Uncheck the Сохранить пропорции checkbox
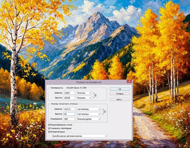This screenshot has height=148, width=190. tap(49, 128)
